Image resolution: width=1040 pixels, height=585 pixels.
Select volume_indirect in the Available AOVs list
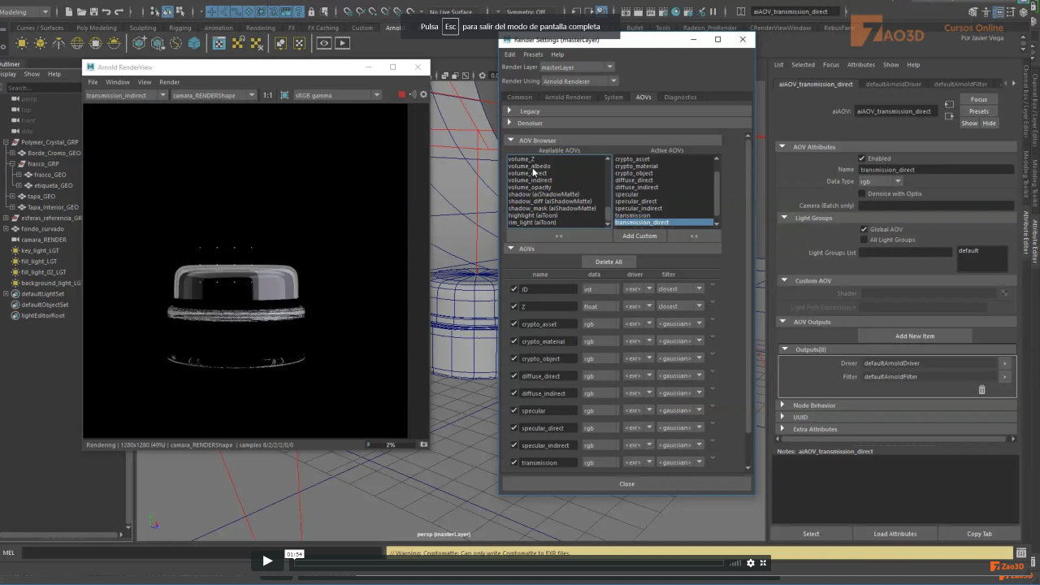coord(531,180)
